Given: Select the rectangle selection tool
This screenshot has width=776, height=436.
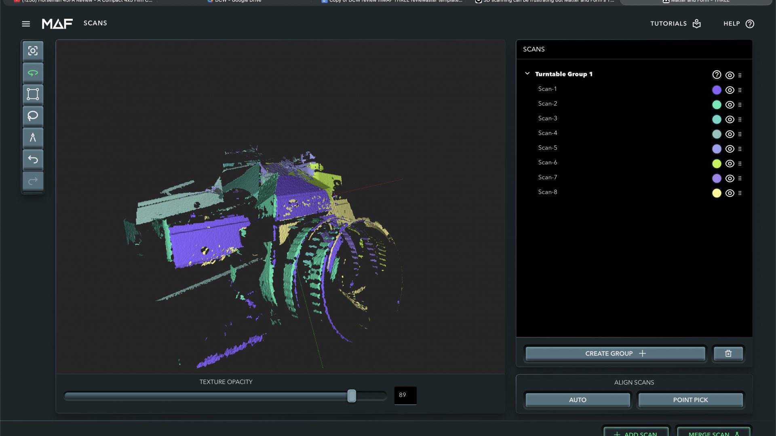Looking at the screenshot, I should pyautogui.click(x=33, y=94).
